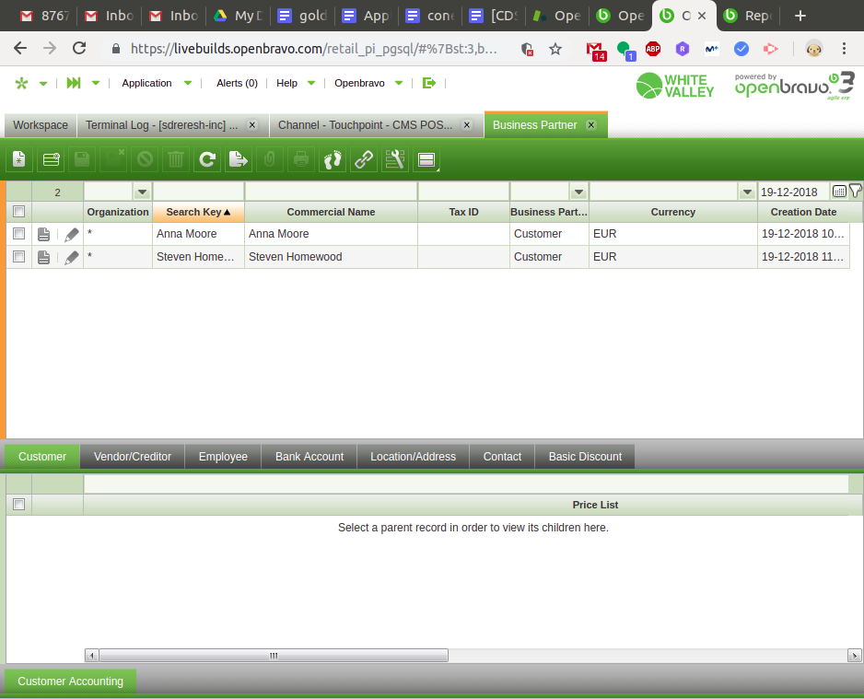The height and width of the screenshot is (699, 864).
Task: Export the grid to spreadsheet
Action: [239, 159]
